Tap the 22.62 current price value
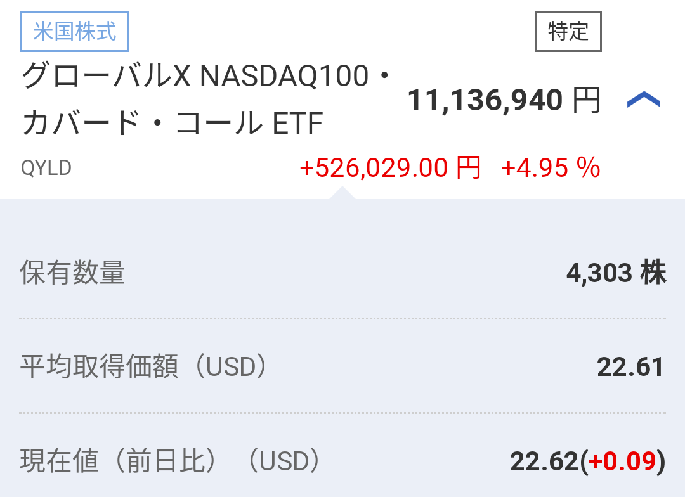The height and width of the screenshot is (497, 685). point(544,461)
